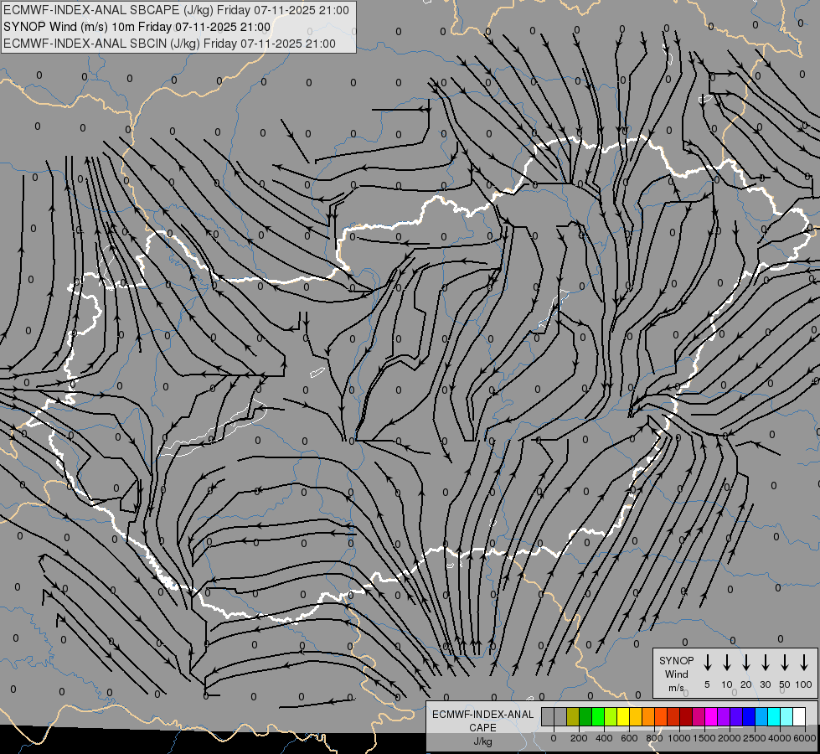Pick the bright green swatch near 400
Image resolution: width=820 pixels, height=754 pixels.
(x=598, y=716)
